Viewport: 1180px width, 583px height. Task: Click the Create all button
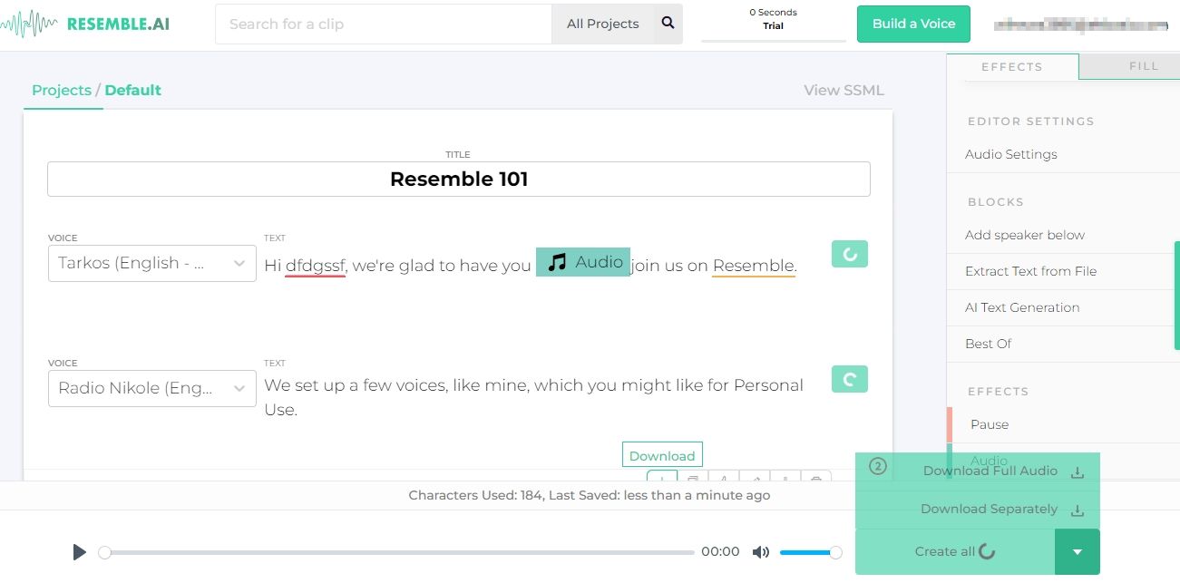tap(955, 552)
